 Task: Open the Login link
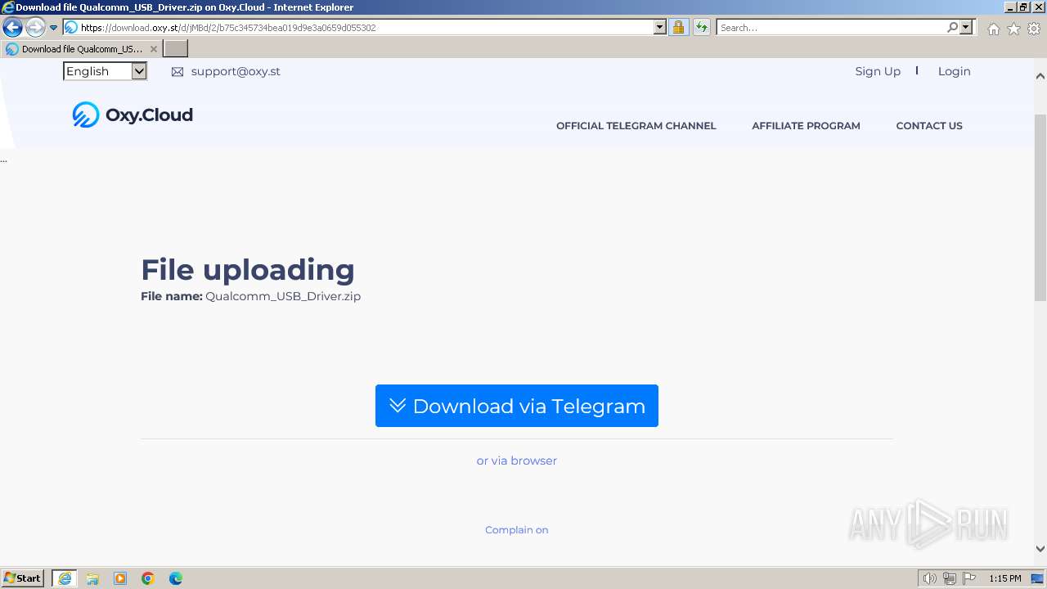click(954, 71)
